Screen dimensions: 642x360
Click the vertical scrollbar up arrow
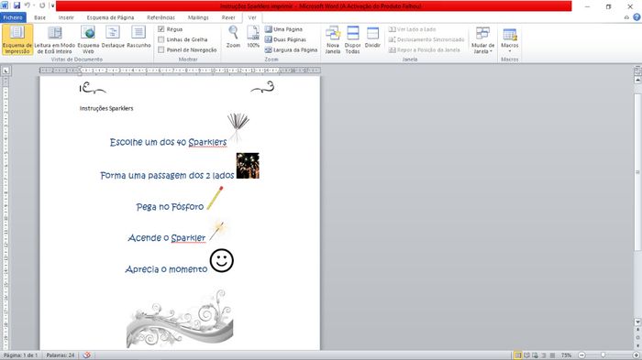(x=637, y=81)
